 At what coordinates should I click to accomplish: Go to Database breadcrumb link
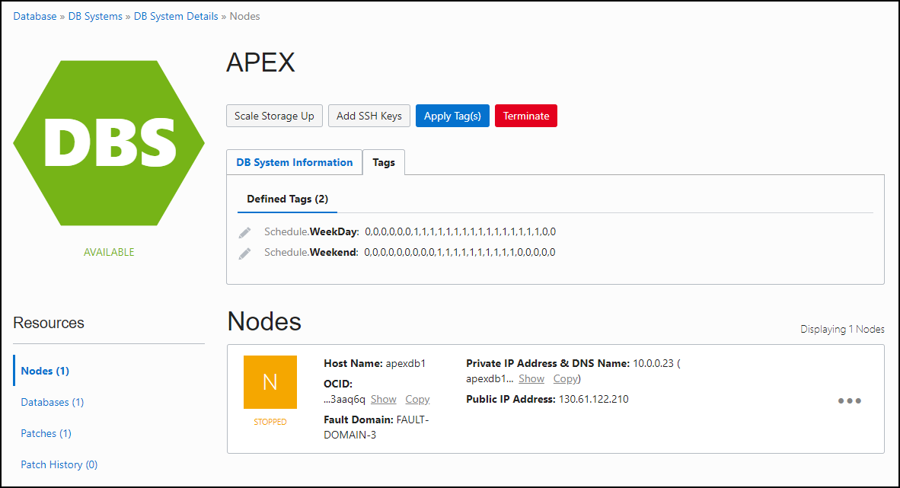pyautogui.click(x=35, y=17)
